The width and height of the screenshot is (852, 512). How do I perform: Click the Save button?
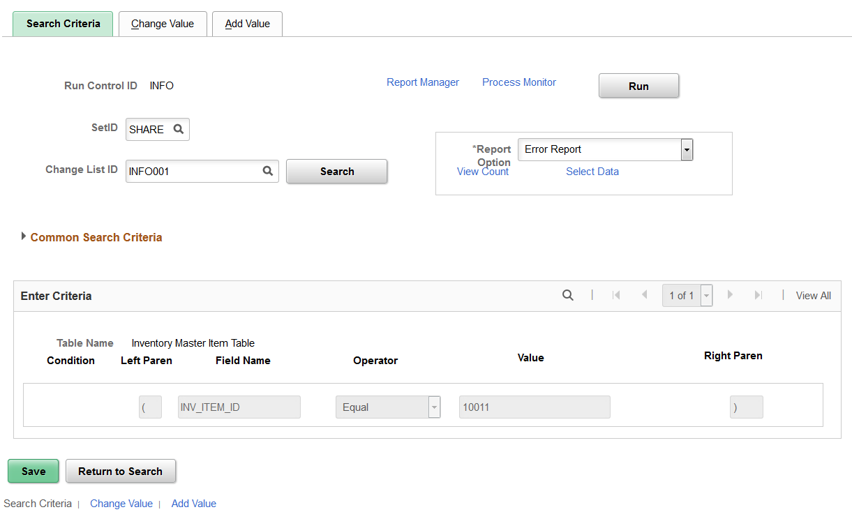click(x=33, y=471)
